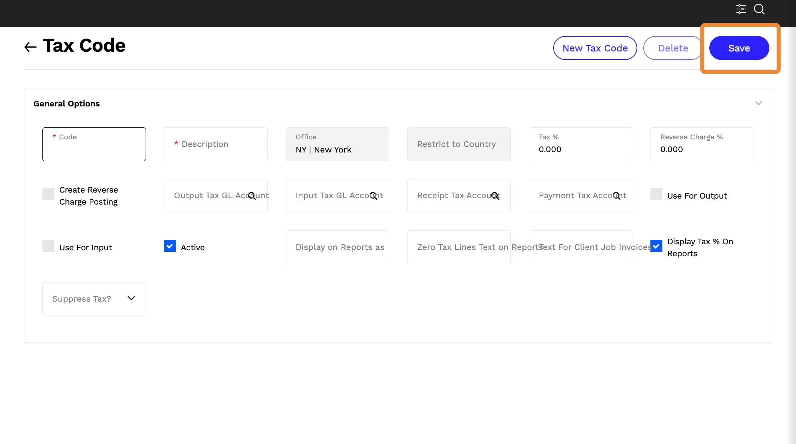Click the search magnifier in top bar

(759, 9)
